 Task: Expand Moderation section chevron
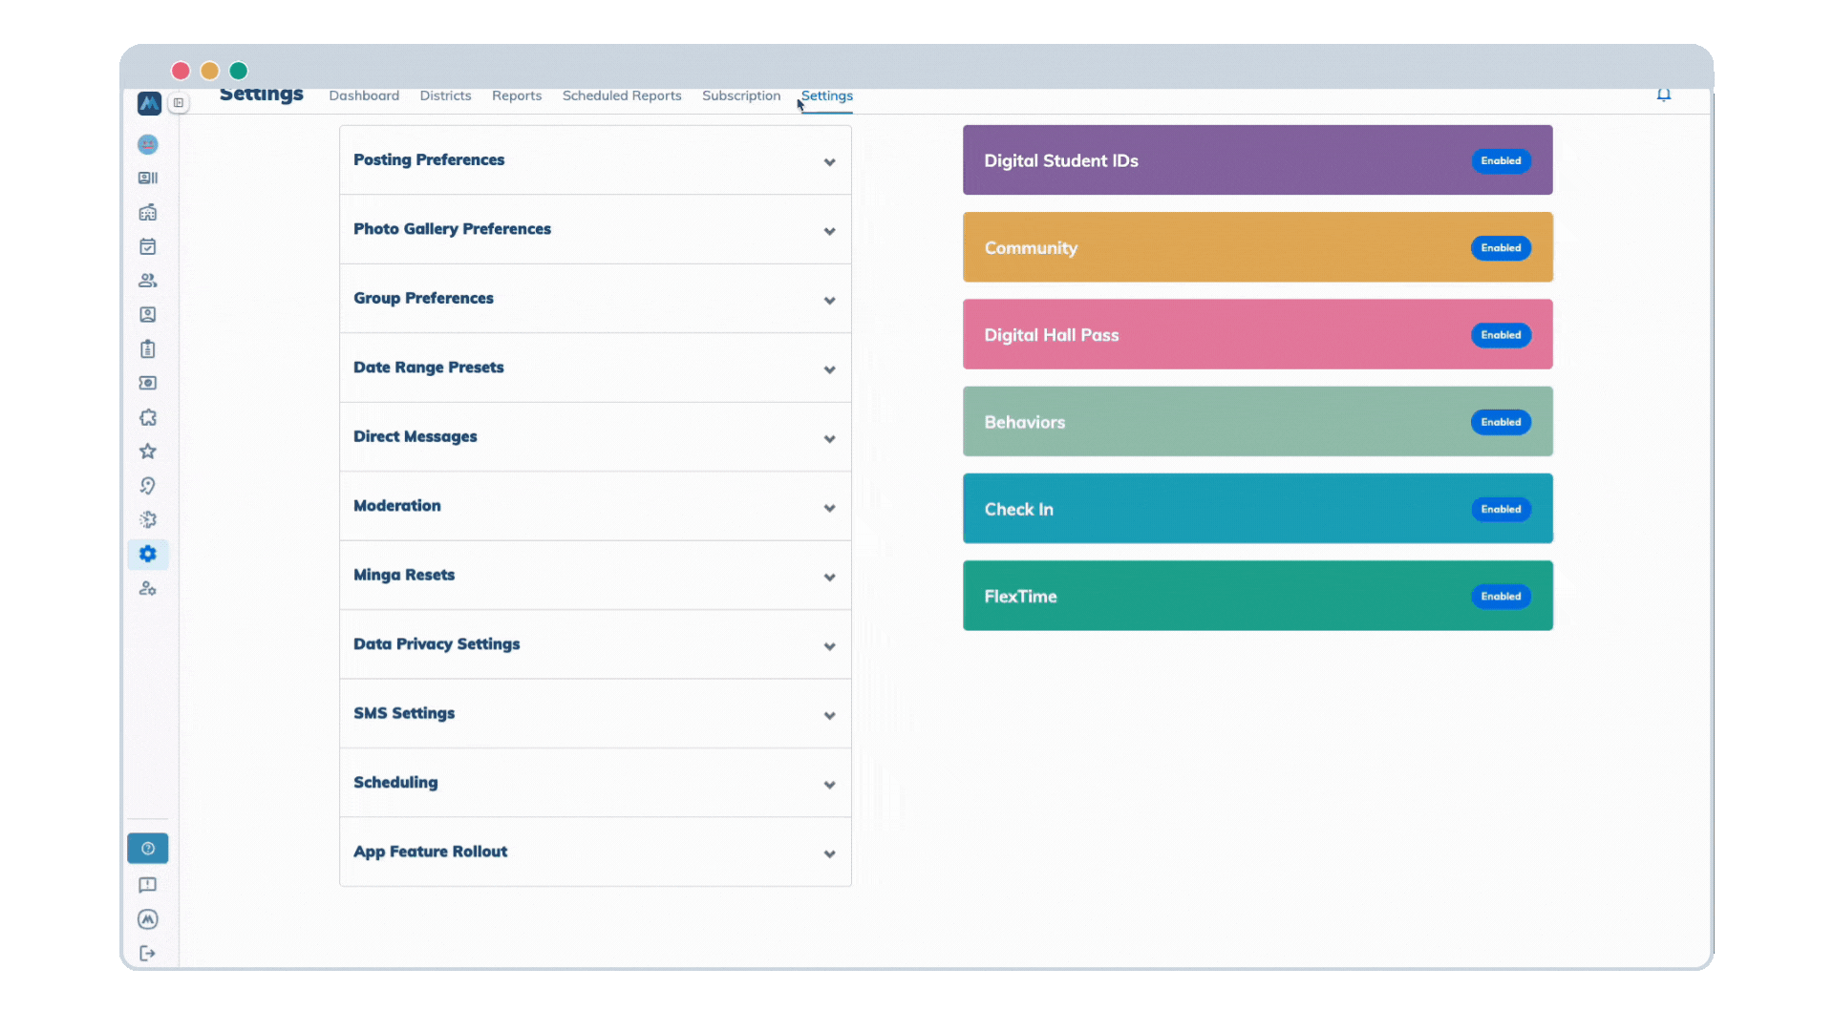[829, 508]
